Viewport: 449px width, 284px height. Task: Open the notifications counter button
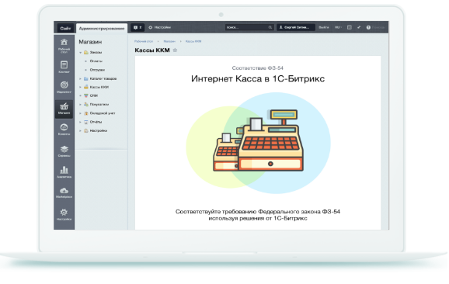pyautogui.click(x=137, y=27)
